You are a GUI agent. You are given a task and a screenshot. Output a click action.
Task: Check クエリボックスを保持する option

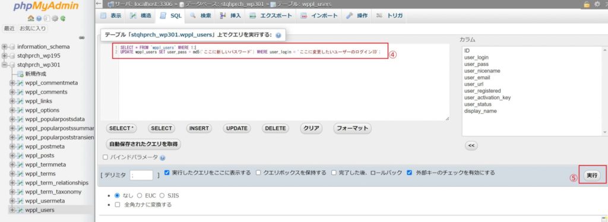pyautogui.click(x=258, y=173)
